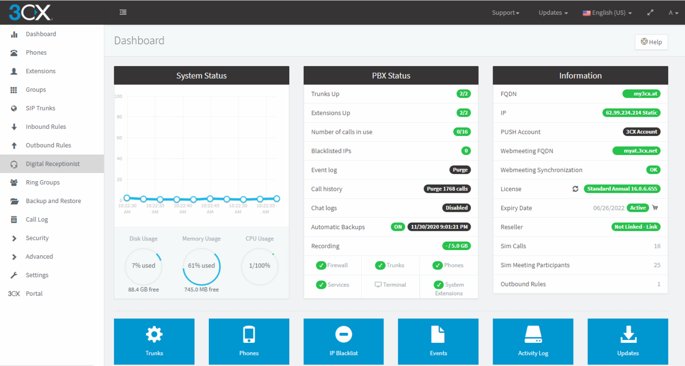Click the shopping cart icon by Expiry Date

tap(655, 208)
